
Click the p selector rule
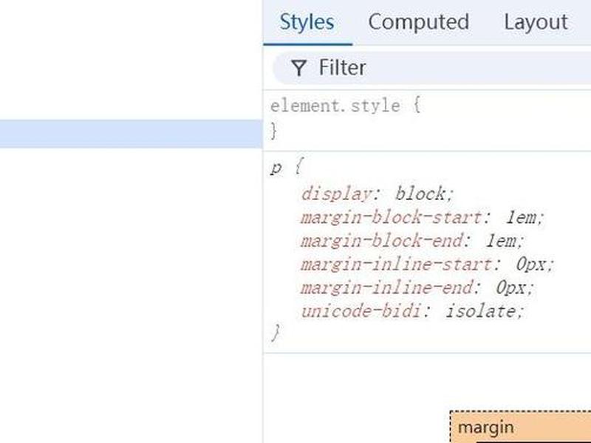pyautogui.click(x=276, y=168)
